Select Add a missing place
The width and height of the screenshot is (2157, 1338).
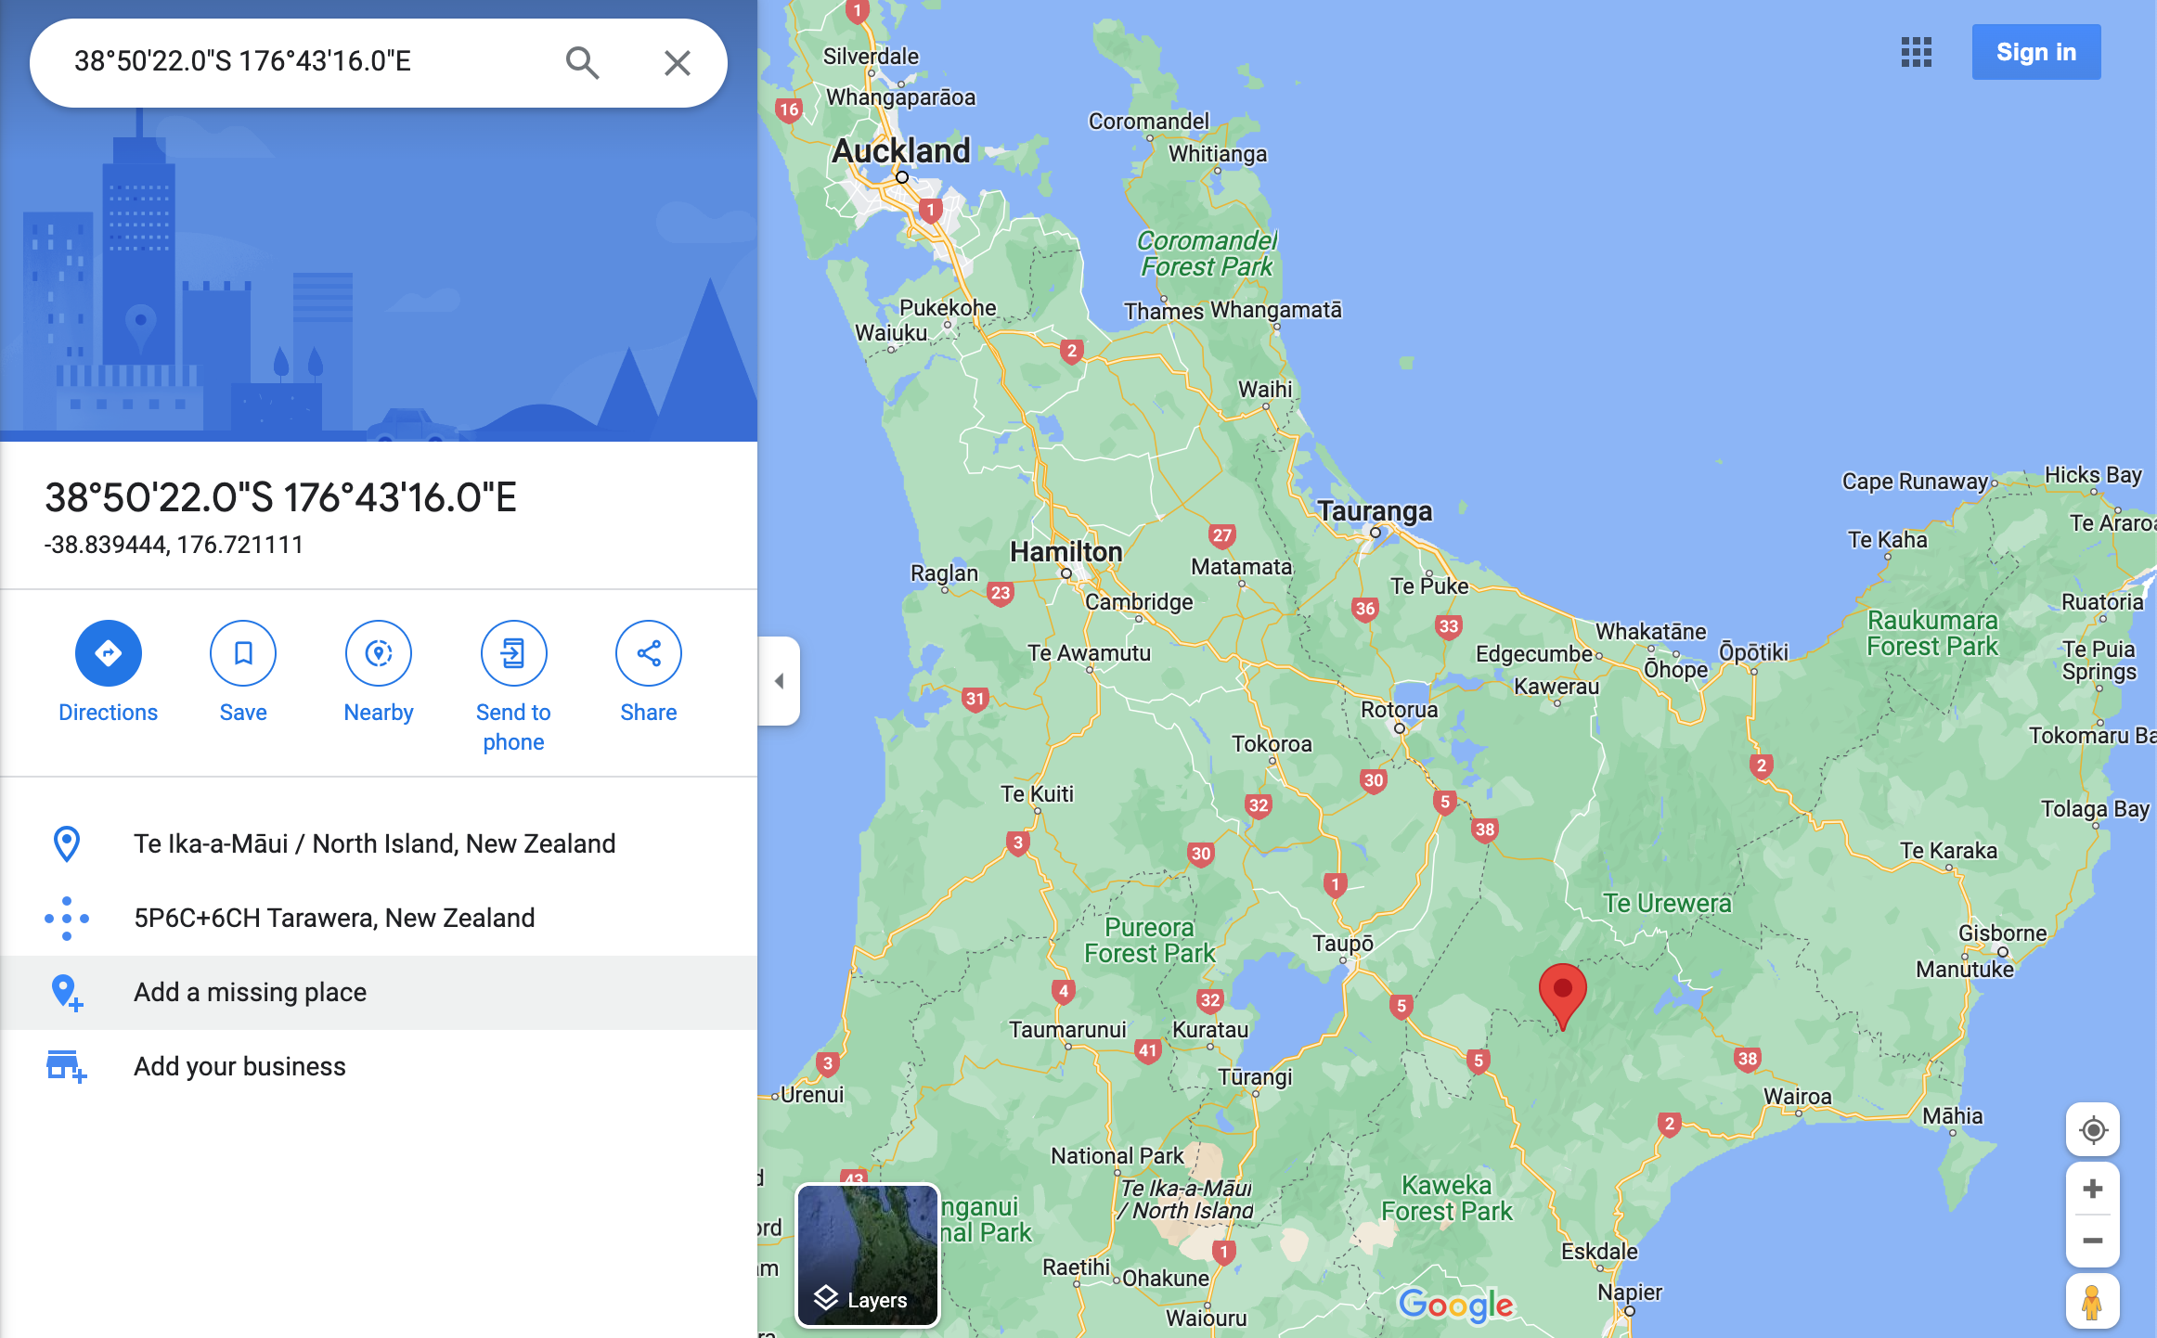[x=250, y=992]
